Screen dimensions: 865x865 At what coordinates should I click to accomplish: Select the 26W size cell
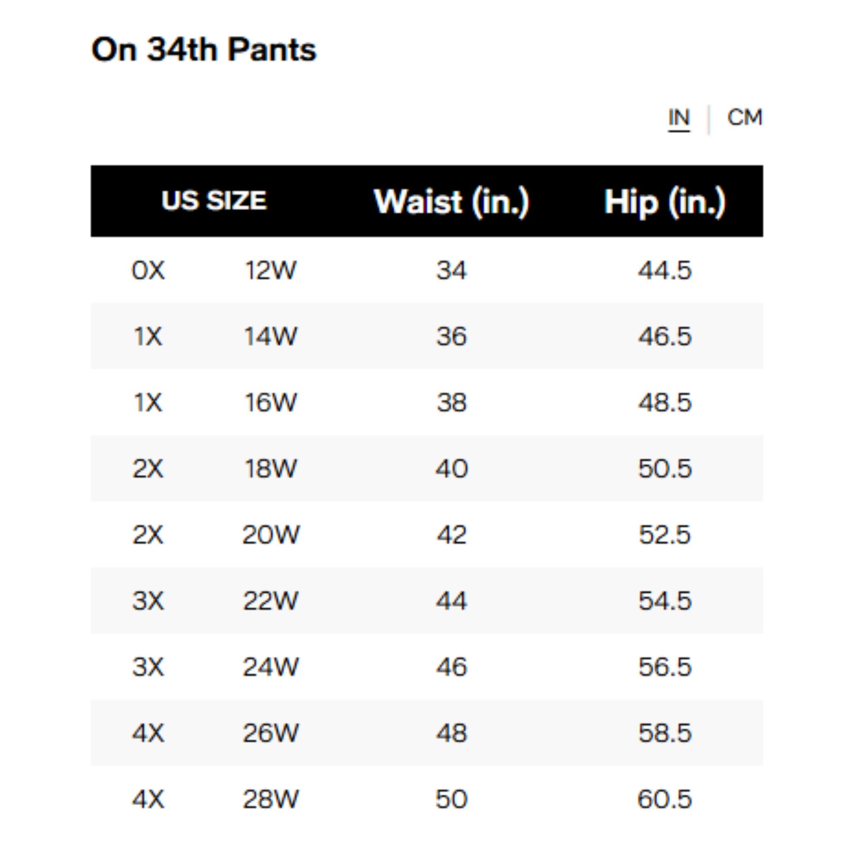click(x=270, y=733)
